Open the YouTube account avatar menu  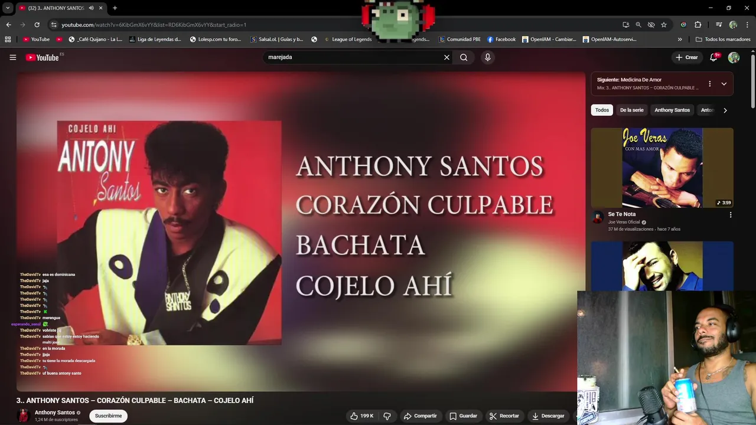[x=734, y=57]
